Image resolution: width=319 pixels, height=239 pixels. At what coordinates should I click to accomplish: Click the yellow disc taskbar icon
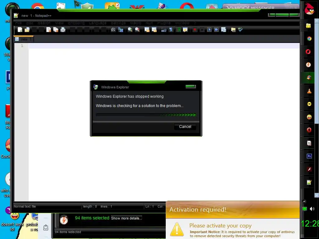click(309, 104)
